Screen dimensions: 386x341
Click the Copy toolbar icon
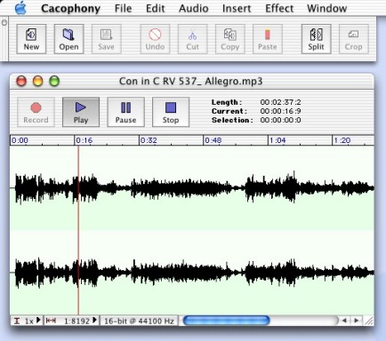[230, 39]
